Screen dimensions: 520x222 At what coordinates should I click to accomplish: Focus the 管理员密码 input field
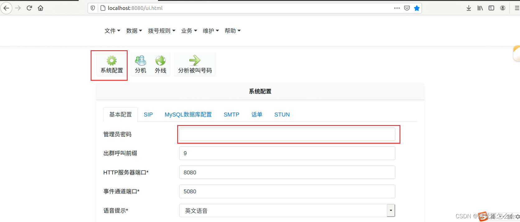(x=287, y=134)
